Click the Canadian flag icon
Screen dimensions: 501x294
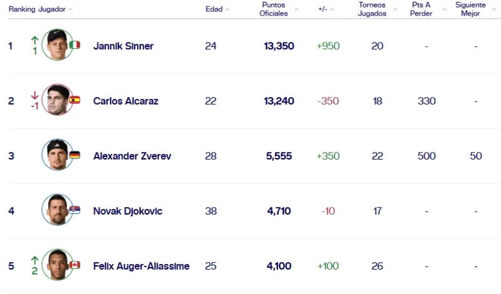[x=75, y=265]
